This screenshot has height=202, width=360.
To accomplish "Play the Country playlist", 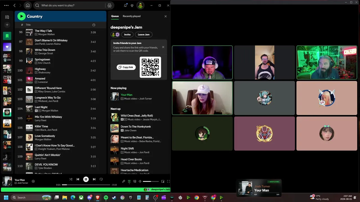I will click(21, 16).
